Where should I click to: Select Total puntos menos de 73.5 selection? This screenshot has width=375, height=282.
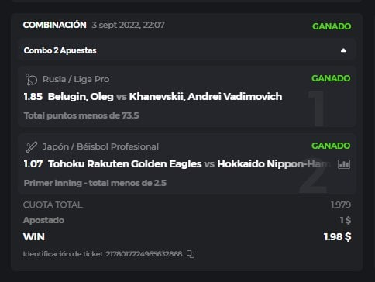click(81, 115)
